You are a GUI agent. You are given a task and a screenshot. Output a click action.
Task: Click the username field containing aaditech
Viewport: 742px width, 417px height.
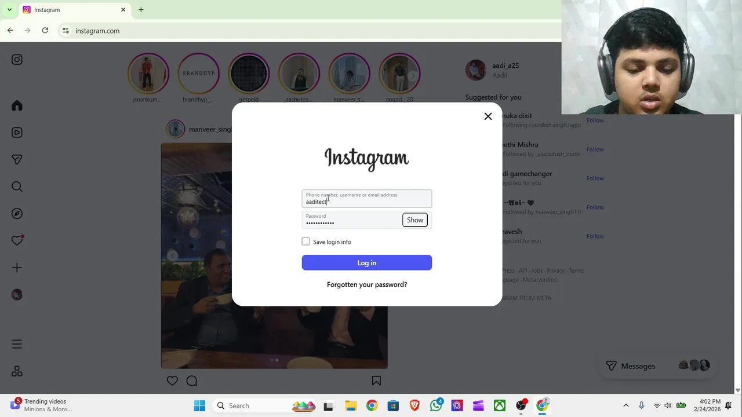click(x=367, y=199)
